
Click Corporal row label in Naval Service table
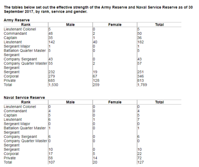[x=11, y=154]
